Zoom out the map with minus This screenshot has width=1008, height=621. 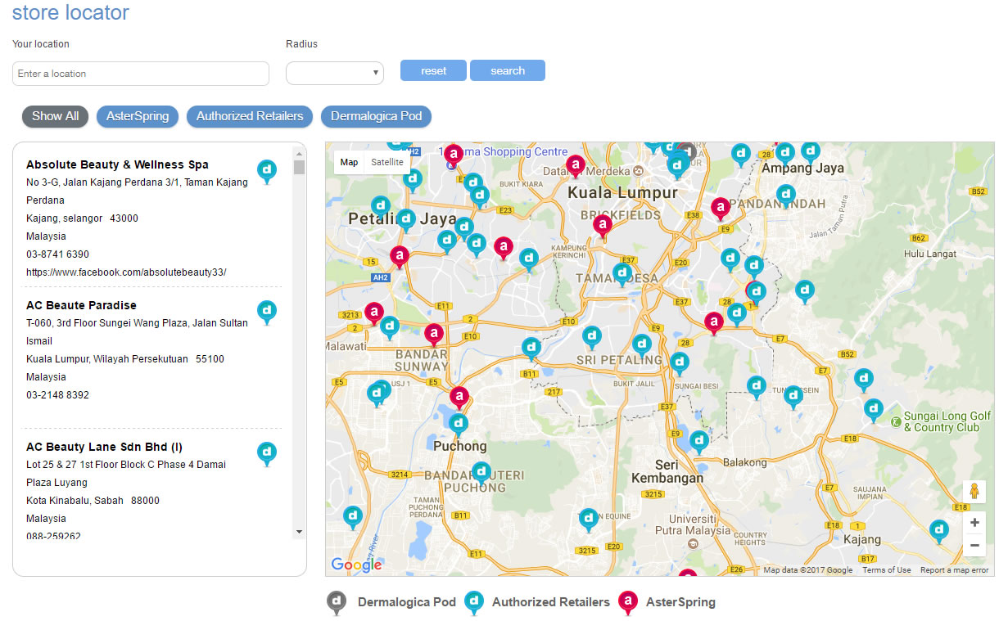tap(974, 546)
